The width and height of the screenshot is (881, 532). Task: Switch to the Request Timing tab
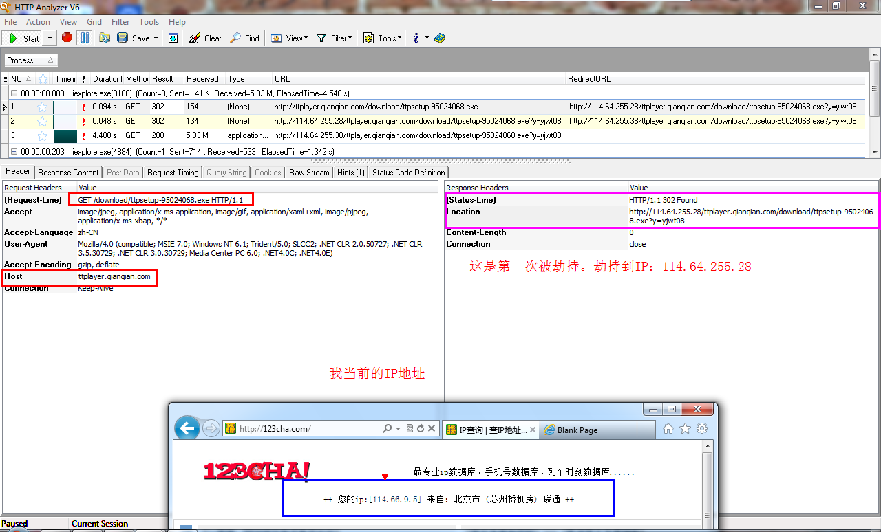click(173, 173)
